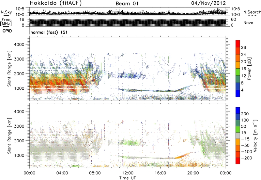Image resolution: width=261 pixels, height=180 pixels.
Task: Click the "12:00" time axis label
Action: coord(128,173)
